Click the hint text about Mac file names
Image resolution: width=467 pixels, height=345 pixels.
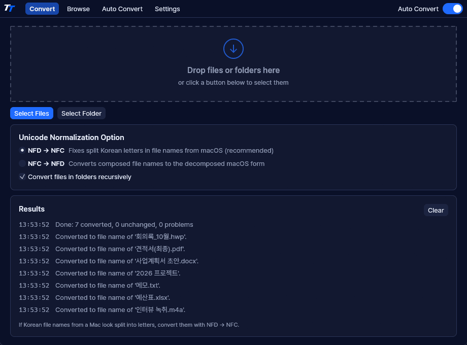click(x=129, y=325)
